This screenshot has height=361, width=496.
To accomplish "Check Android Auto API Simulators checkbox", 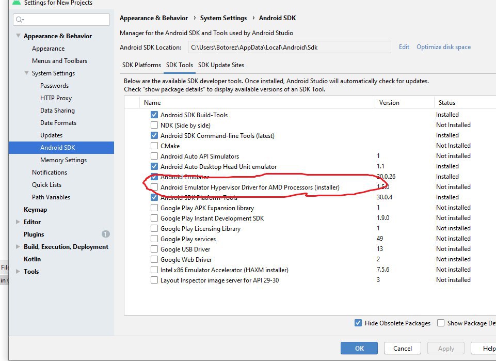I will [154, 156].
